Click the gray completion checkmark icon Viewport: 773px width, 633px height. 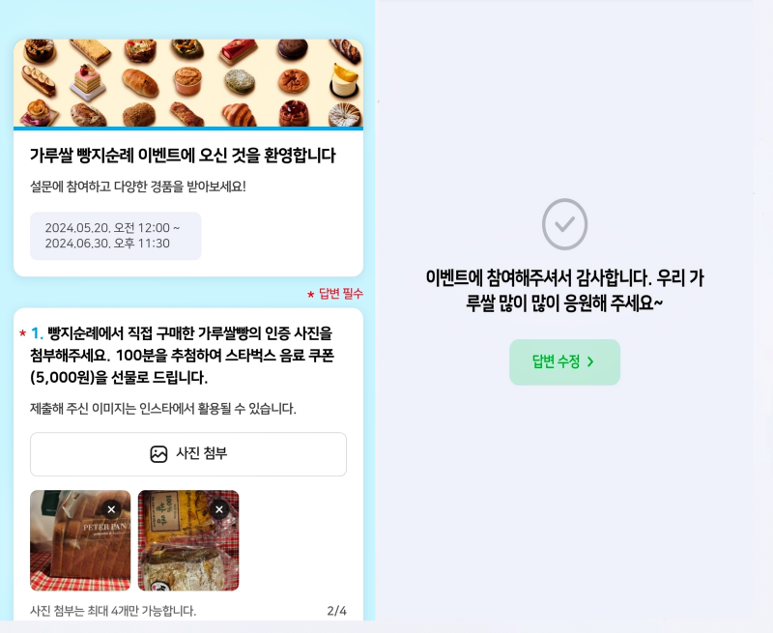[x=564, y=224]
